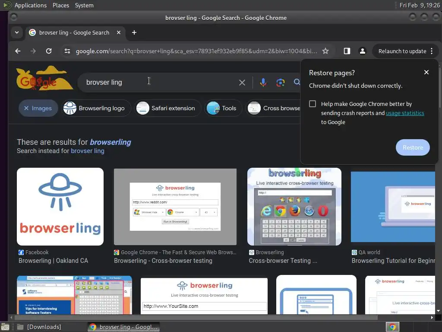Reload the current page
Image resolution: width=442 pixels, height=332 pixels.
(49, 51)
